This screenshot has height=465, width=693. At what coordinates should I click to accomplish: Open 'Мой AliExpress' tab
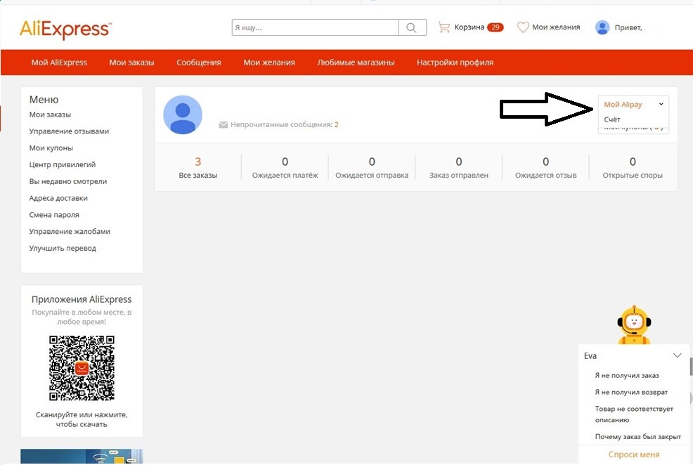[59, 63]
